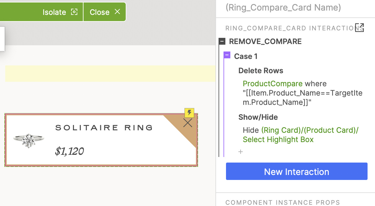Click the plus to add action
This screenshot has width=375, height=206.
tap(240, 152)
